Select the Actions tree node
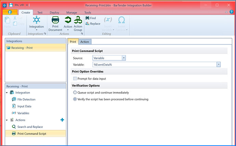Screen dimensions: 236x146 tap(20, 120)
